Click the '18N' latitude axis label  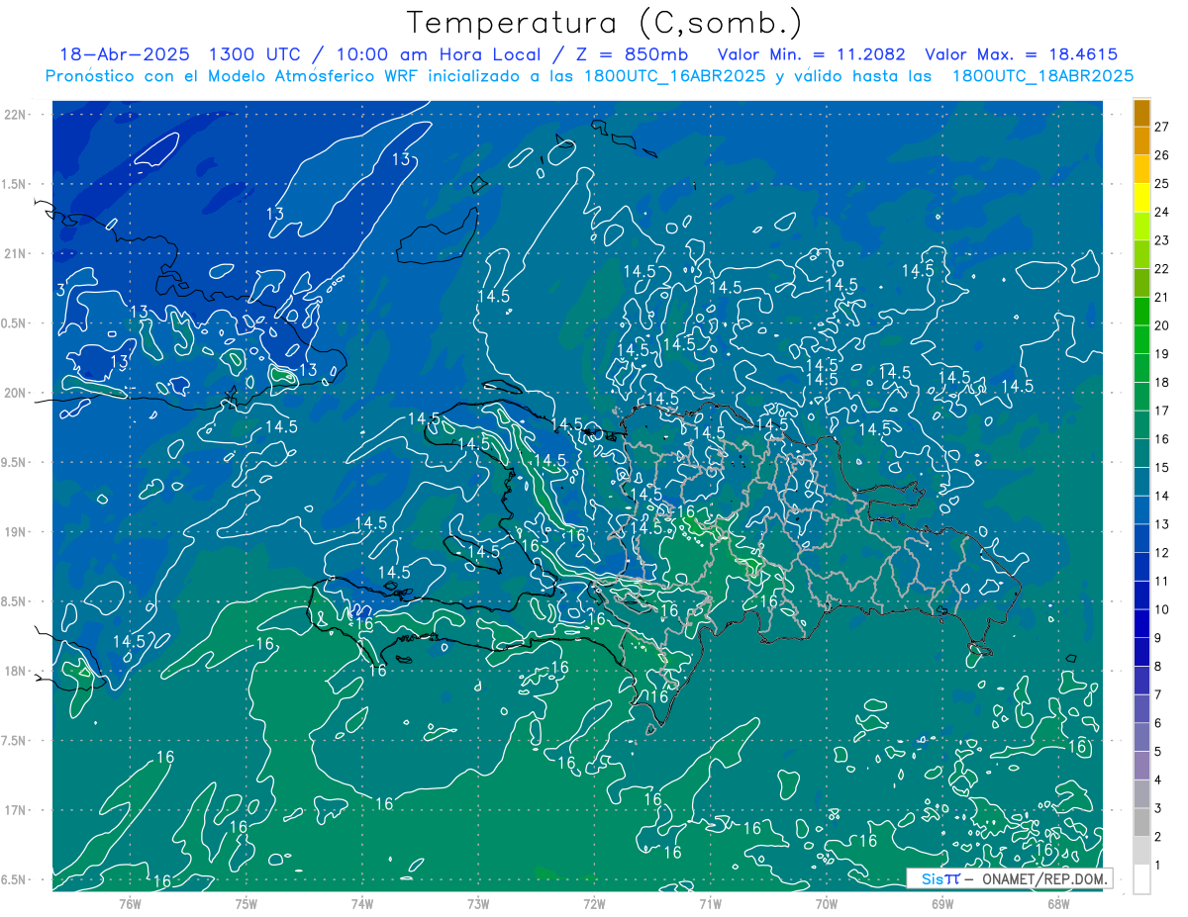click(x=15, y=671)
